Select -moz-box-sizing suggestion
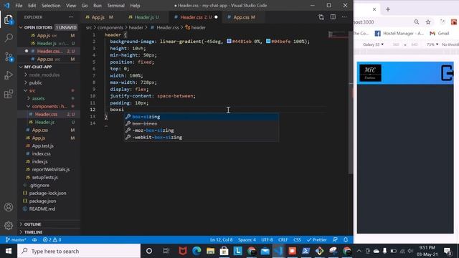This screenshot has width=459, height=258. coord(201,130)
